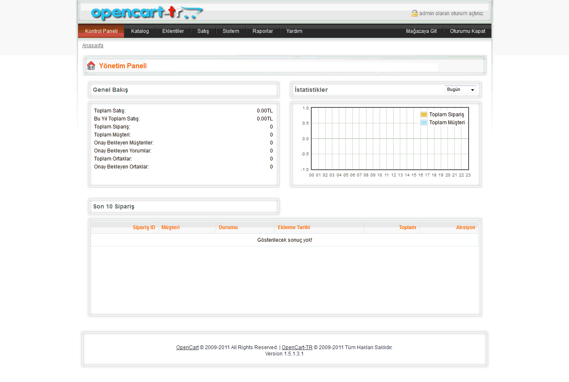Screen dimensions: 569x382
Task: Open the Yardım menu
Action: 294,31
